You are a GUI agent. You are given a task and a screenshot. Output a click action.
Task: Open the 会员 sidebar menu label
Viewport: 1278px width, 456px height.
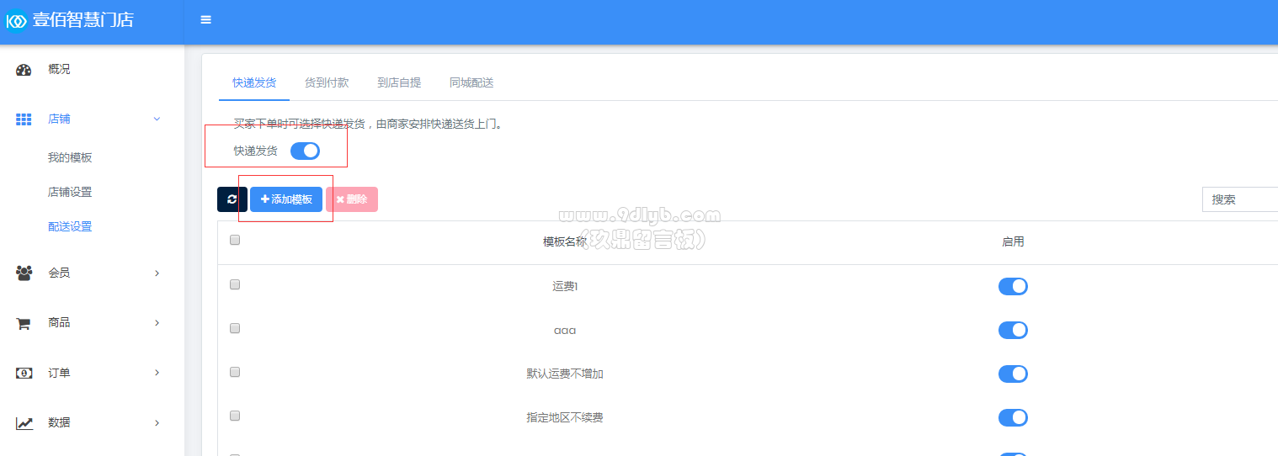point(59,273)
